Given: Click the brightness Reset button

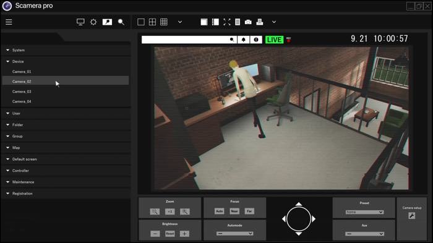Looking at the screenshot, I should coord(170,234).
